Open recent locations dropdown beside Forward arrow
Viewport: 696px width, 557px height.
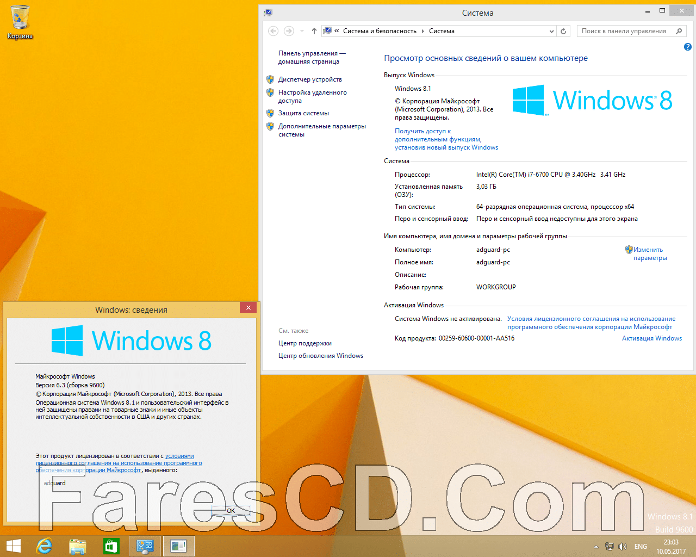(302, 31)
